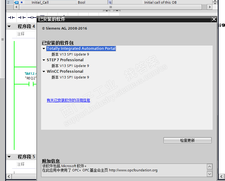Click left arrow of right-side pane scrollbar

[221, 176]
